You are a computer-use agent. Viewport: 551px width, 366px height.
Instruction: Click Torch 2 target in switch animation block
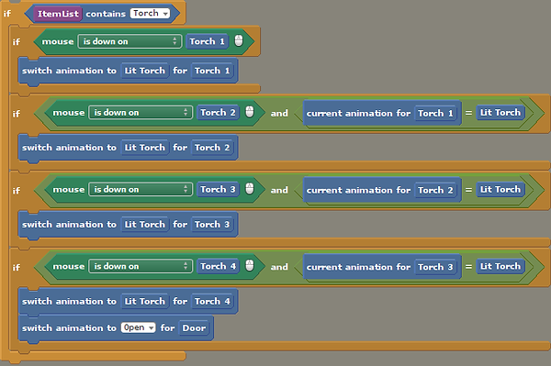pos(212,148)
